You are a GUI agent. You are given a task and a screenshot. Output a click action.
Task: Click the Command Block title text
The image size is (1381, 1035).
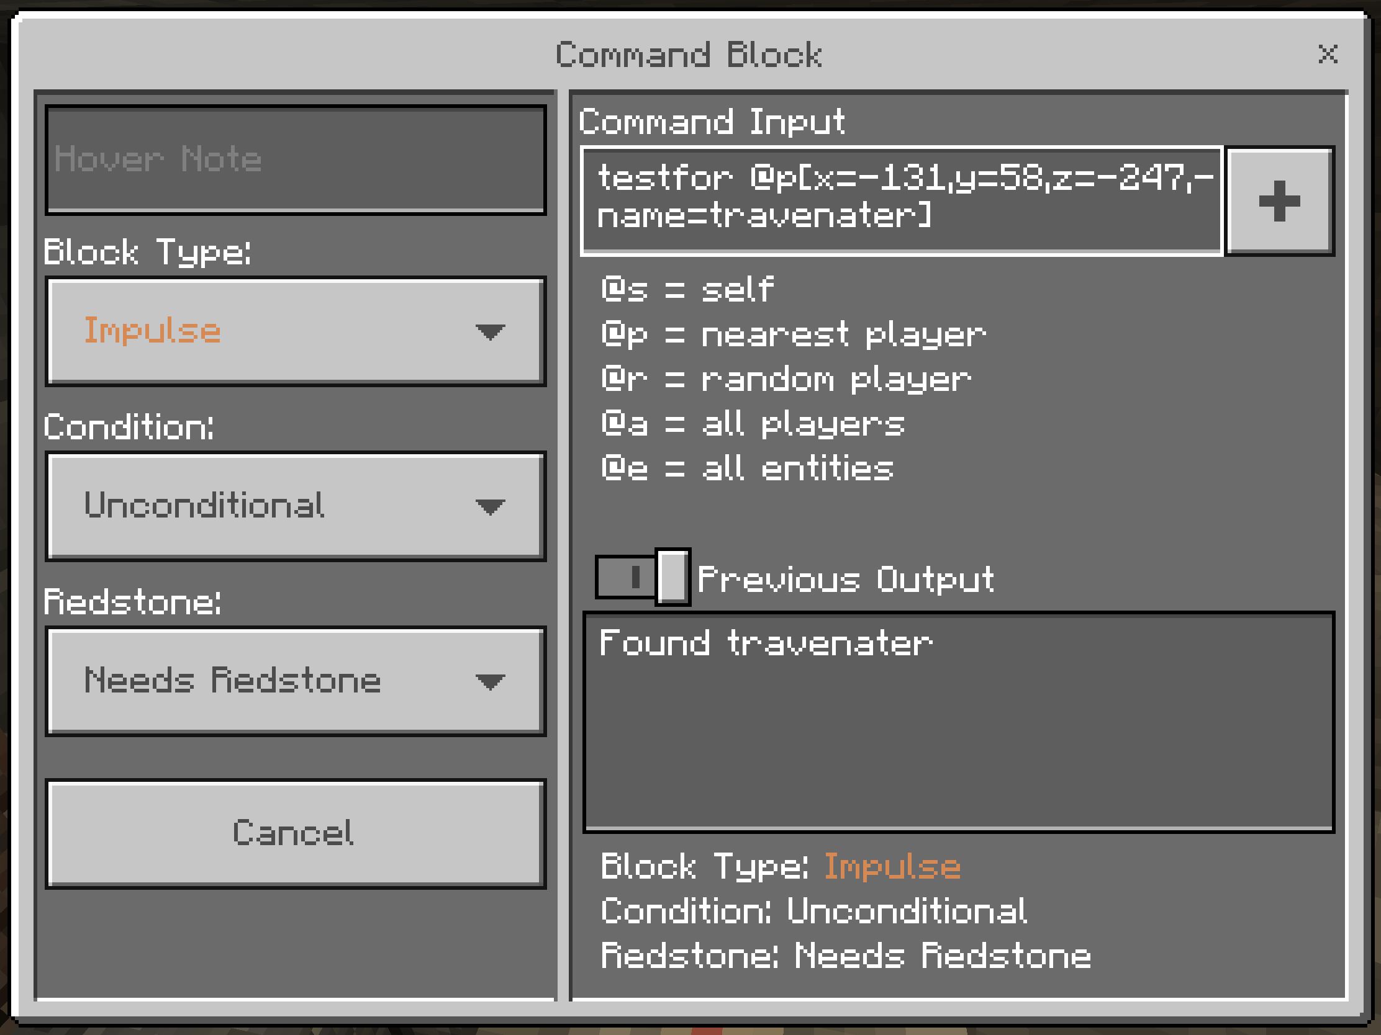(x=689, y=55)
